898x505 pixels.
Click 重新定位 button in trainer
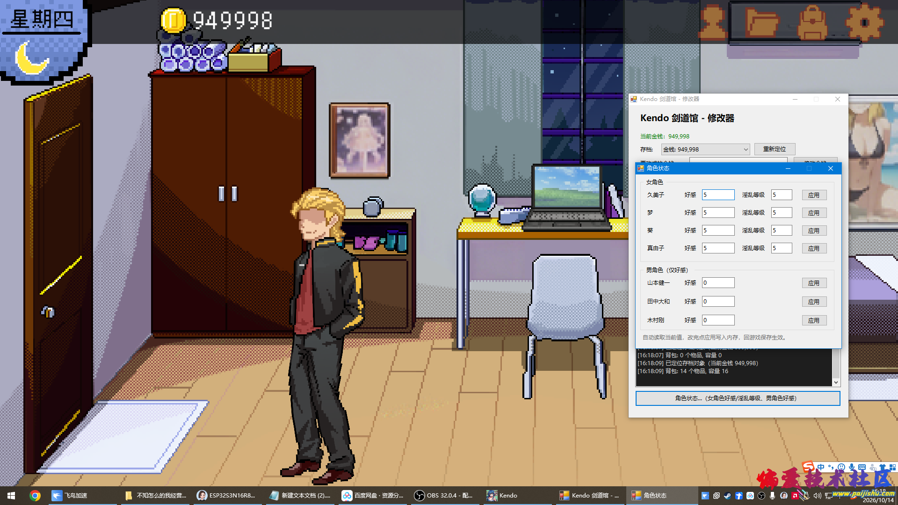pos(775,149)
